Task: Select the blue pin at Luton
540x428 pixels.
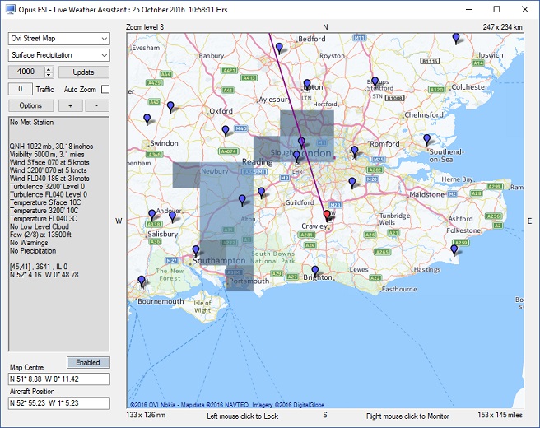Action: click(x=307, y=84)
